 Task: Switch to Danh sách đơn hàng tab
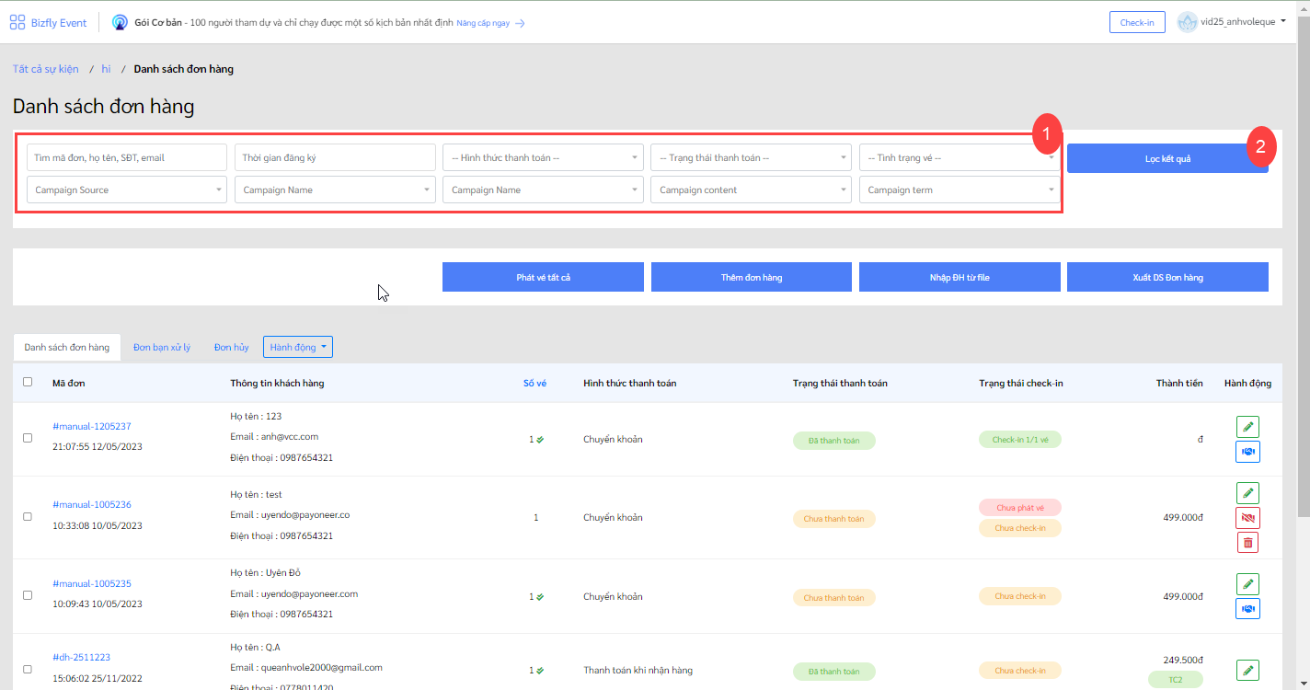[67, 347]
